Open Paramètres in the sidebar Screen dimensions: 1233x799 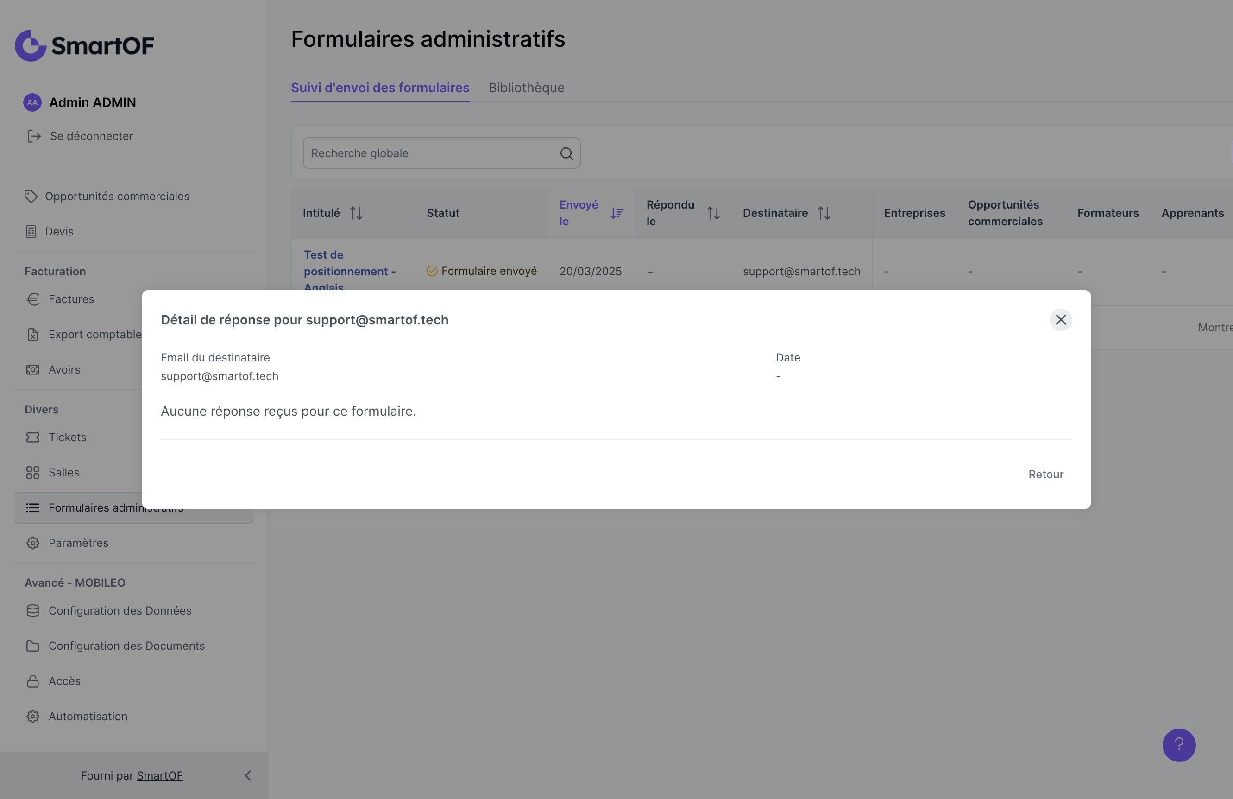[78, 543]
